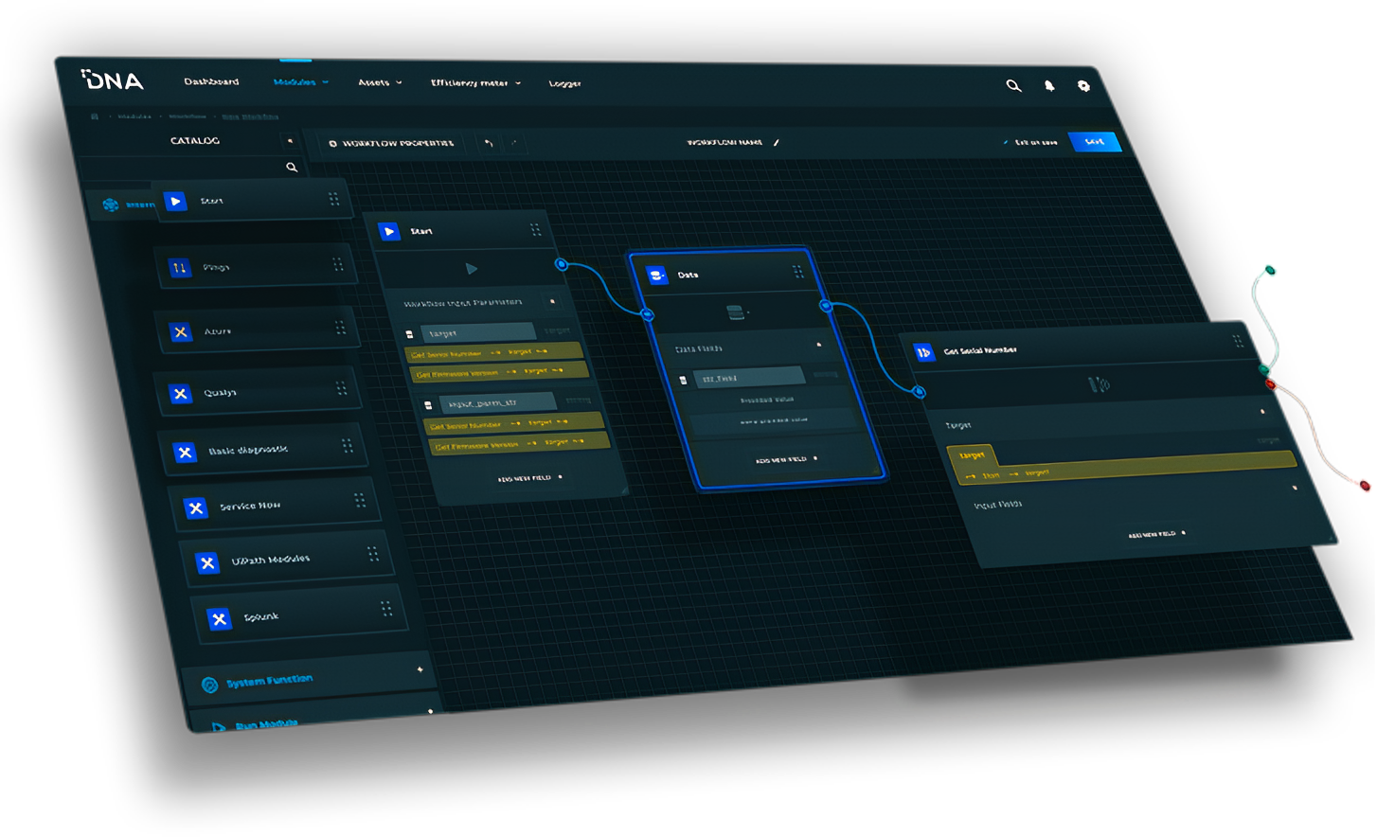Go to the Logger page
Screen dimensions: 1377x837
[x=564, y=84]
